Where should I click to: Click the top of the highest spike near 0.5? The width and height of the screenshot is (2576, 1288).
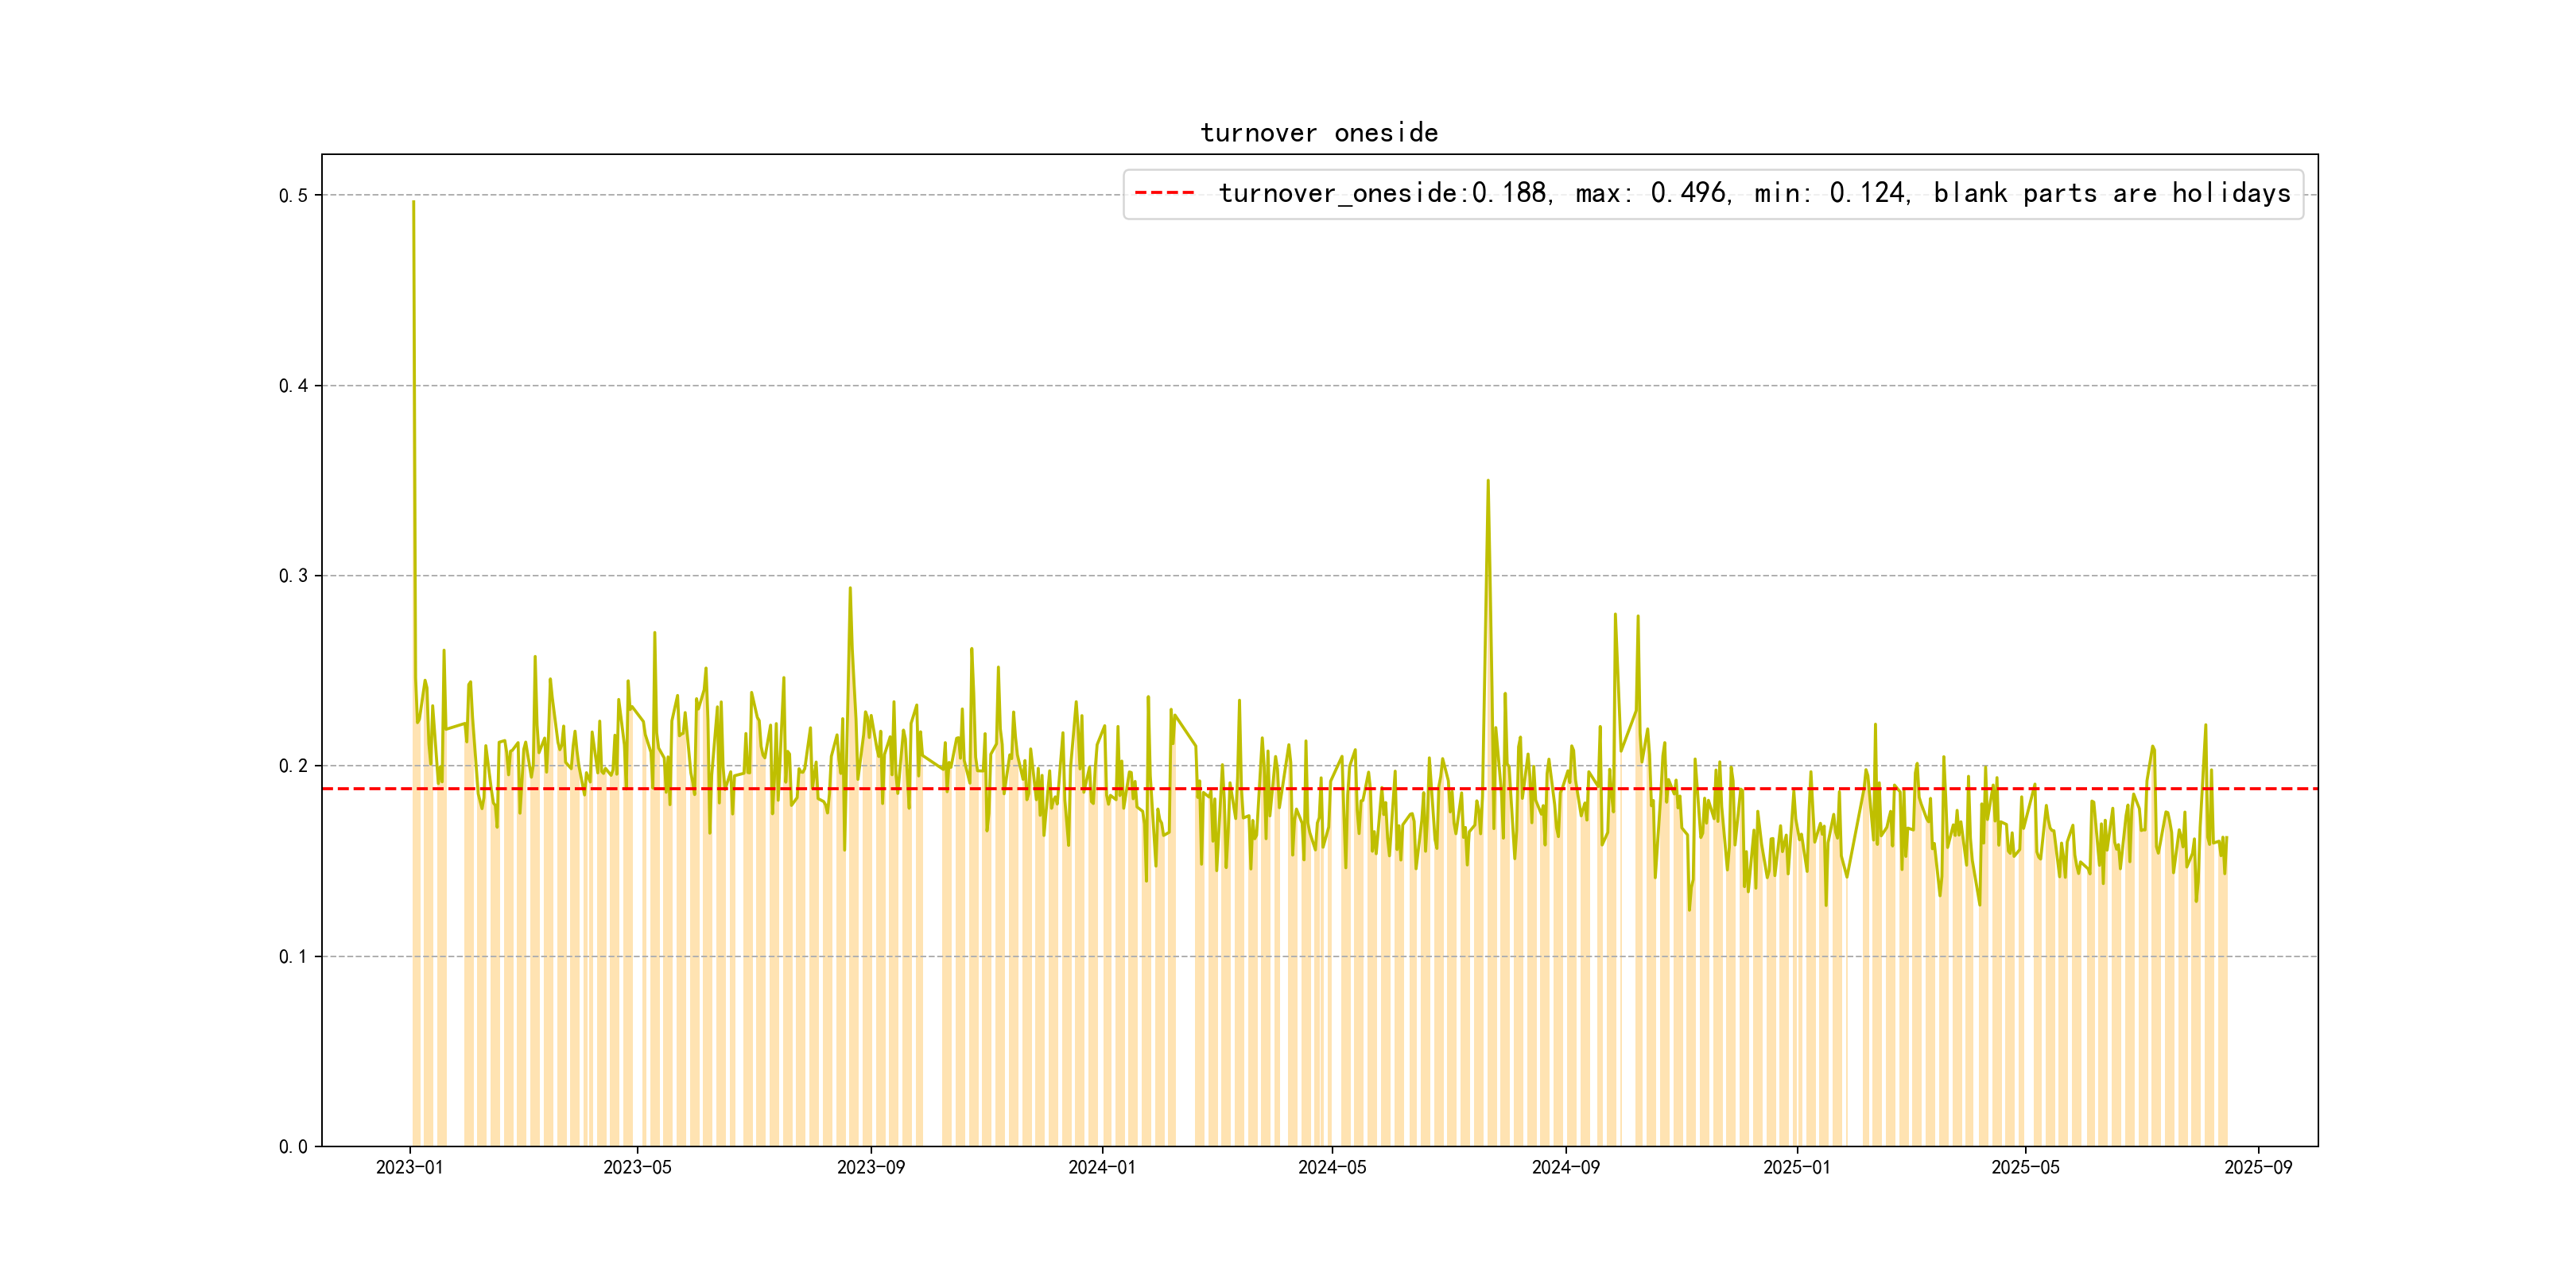(413, 203)
